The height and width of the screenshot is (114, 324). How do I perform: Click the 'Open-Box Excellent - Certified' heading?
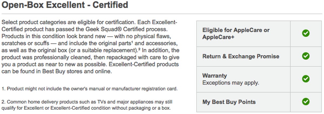[x=65, y=5]
